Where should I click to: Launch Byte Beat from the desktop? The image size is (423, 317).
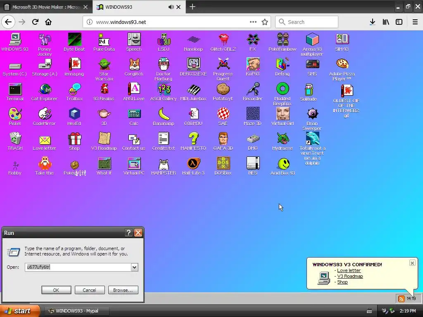coord(74,40)
